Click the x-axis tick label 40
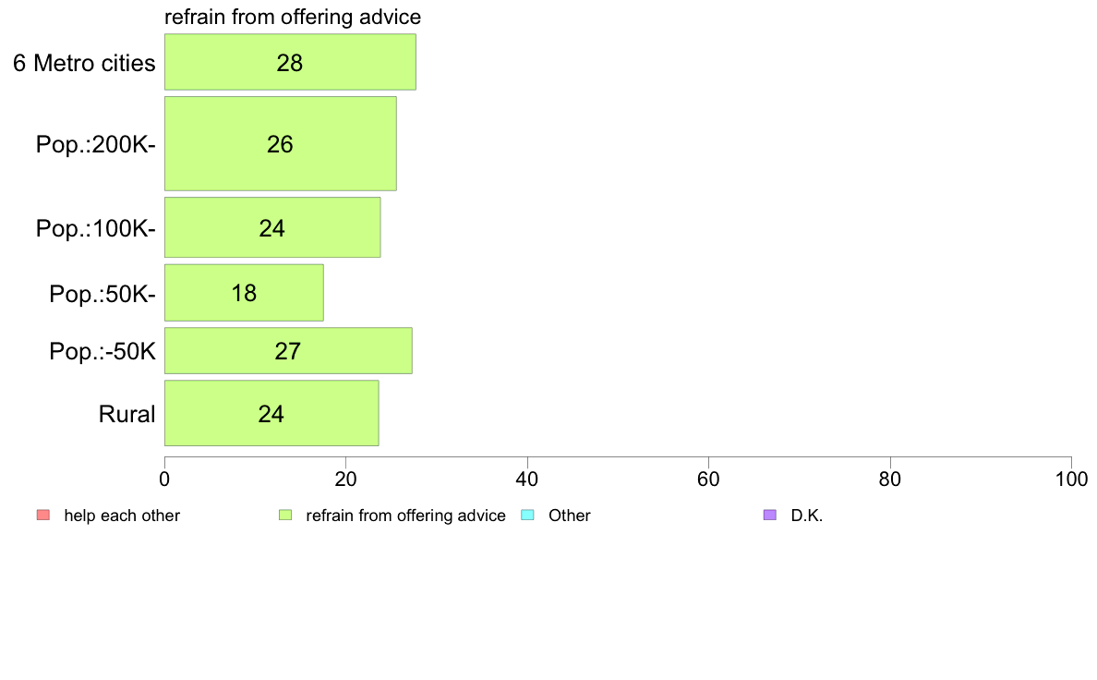Viewport: 1097px width, 680px height. [527, 479]
